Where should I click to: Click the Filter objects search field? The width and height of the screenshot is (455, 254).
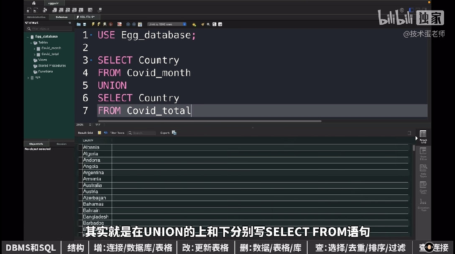49,29
